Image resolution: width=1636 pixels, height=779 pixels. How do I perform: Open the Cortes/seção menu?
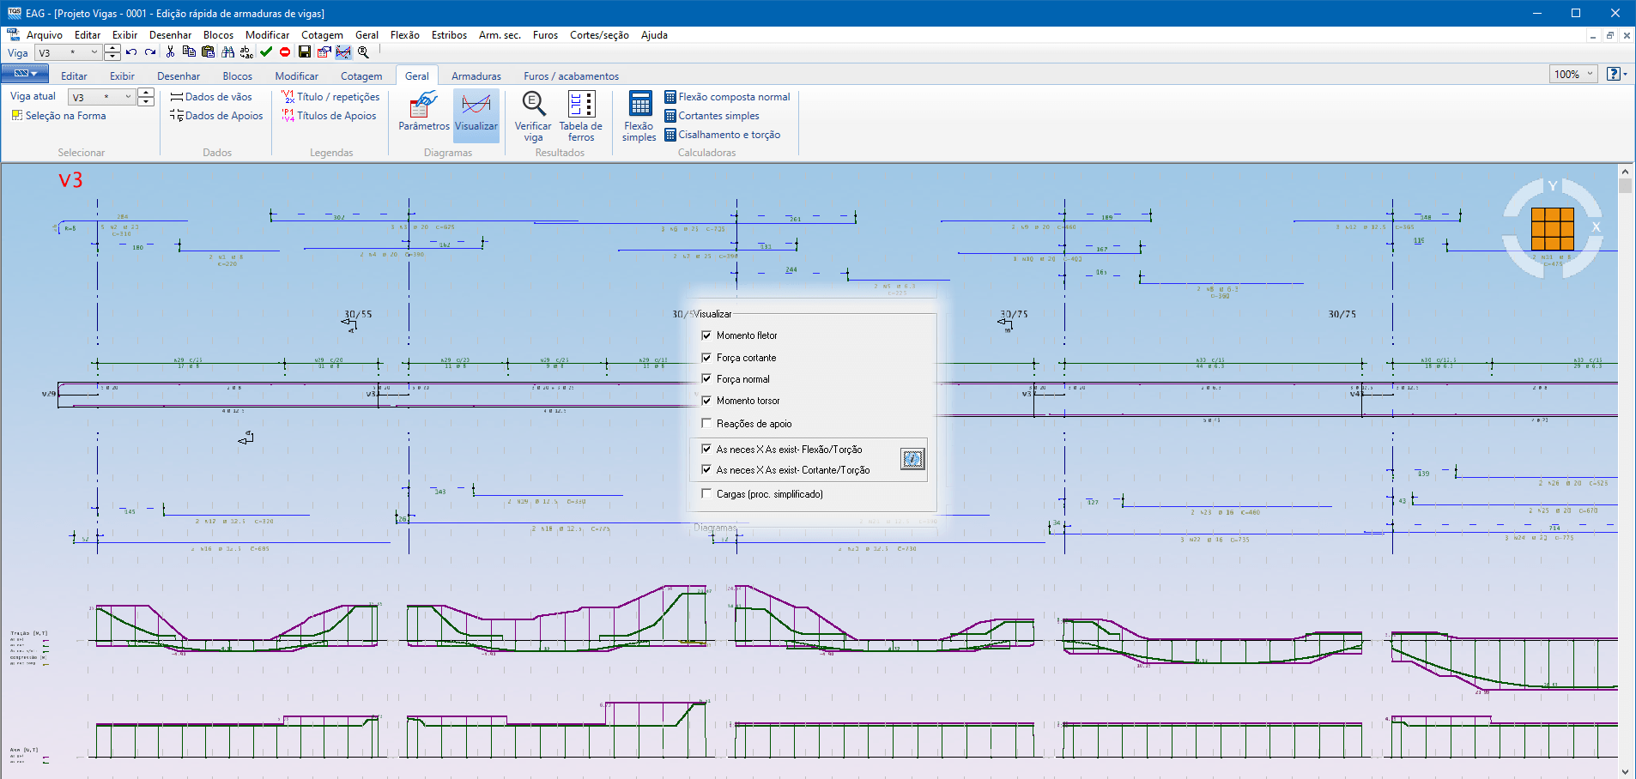pyautogui.click(x=599, y=35)
